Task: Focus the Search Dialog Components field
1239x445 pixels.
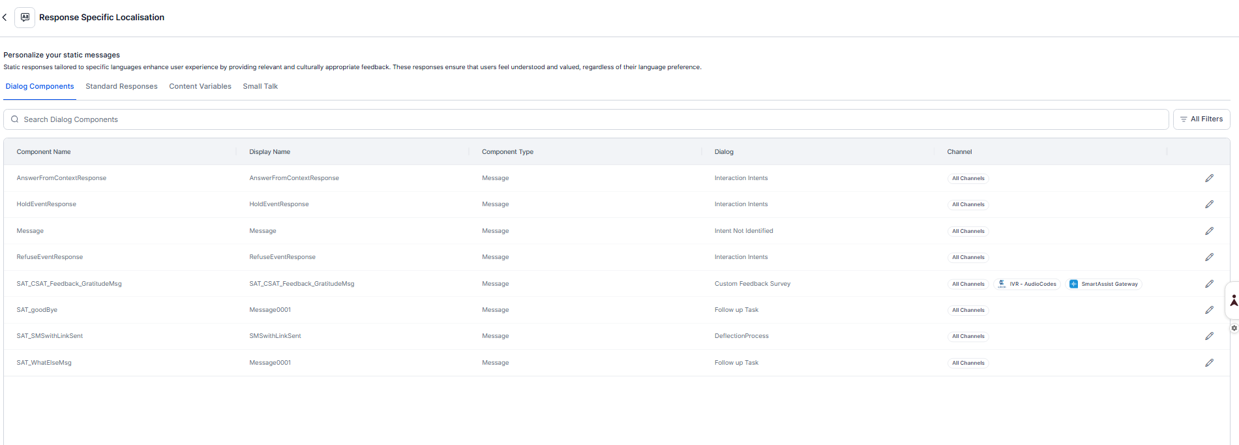Action: pos(587,119)
